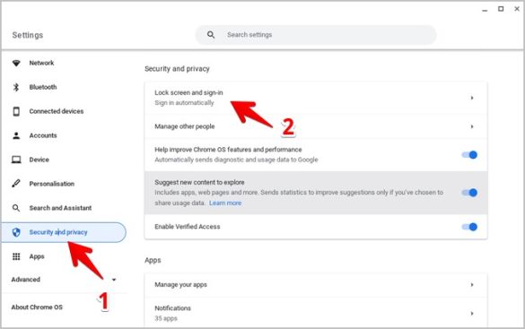The height and width of the screenshot is (329, 525).
Task: Click the Settings title text
Action: [28, 35]
